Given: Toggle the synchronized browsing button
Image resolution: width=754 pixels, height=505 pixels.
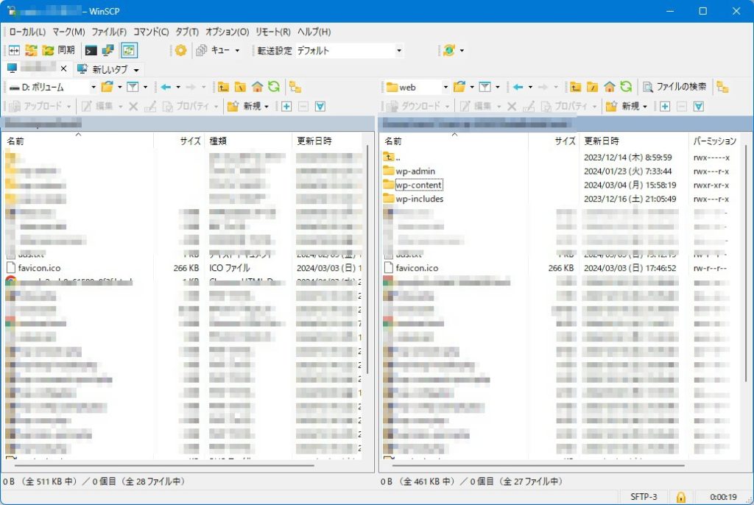Looking at the screenshot, I should coord(129,51).
